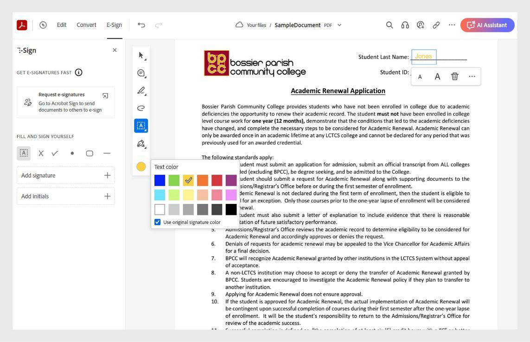Expand the SampleDocument file dropdown arrow
Viewport: 530px width, 342px height.
339,25
